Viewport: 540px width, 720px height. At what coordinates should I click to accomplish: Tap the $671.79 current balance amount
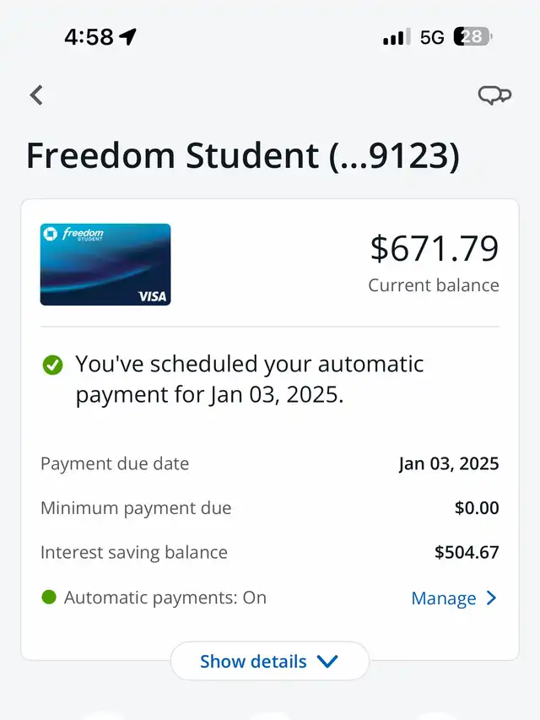click(435, 248)
